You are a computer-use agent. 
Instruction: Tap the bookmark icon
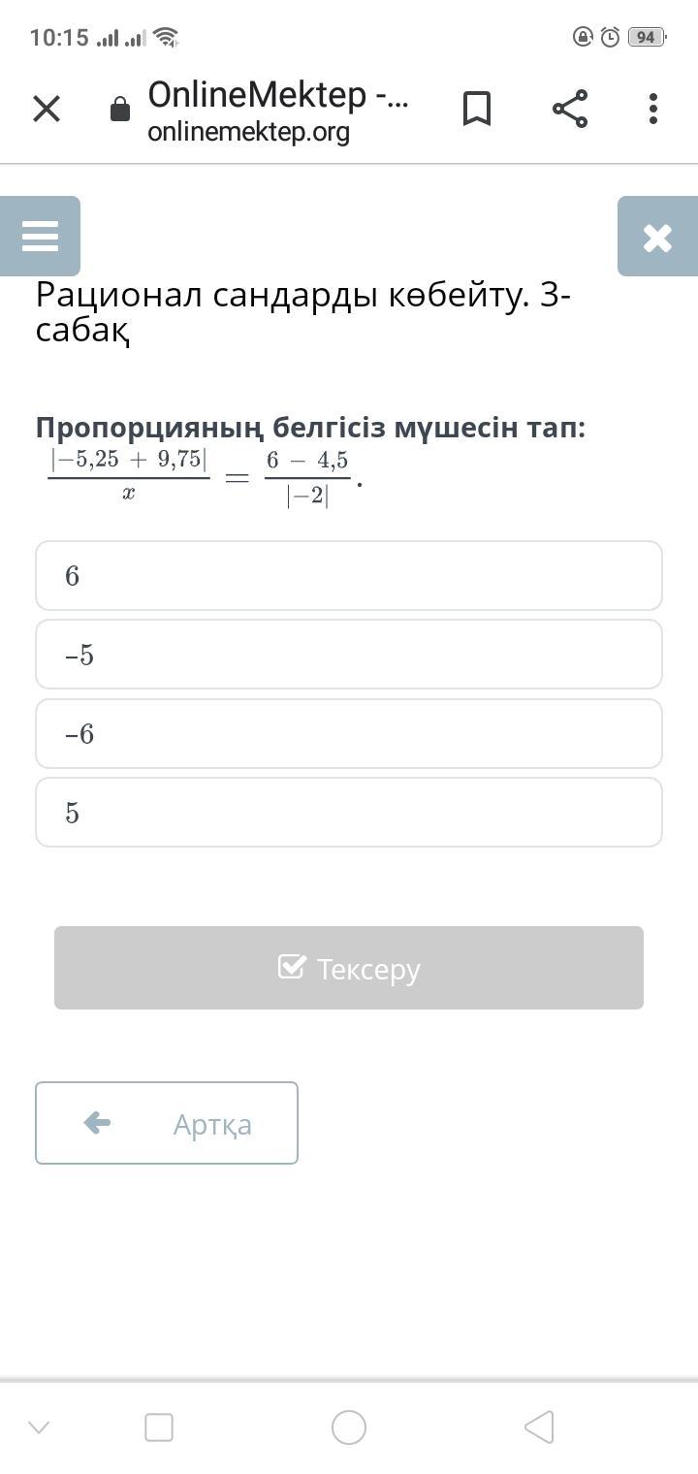pos(476,109)
